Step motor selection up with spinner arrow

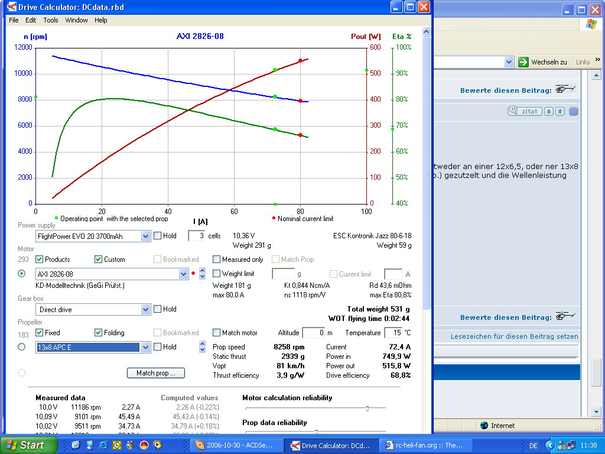[203, 270]
